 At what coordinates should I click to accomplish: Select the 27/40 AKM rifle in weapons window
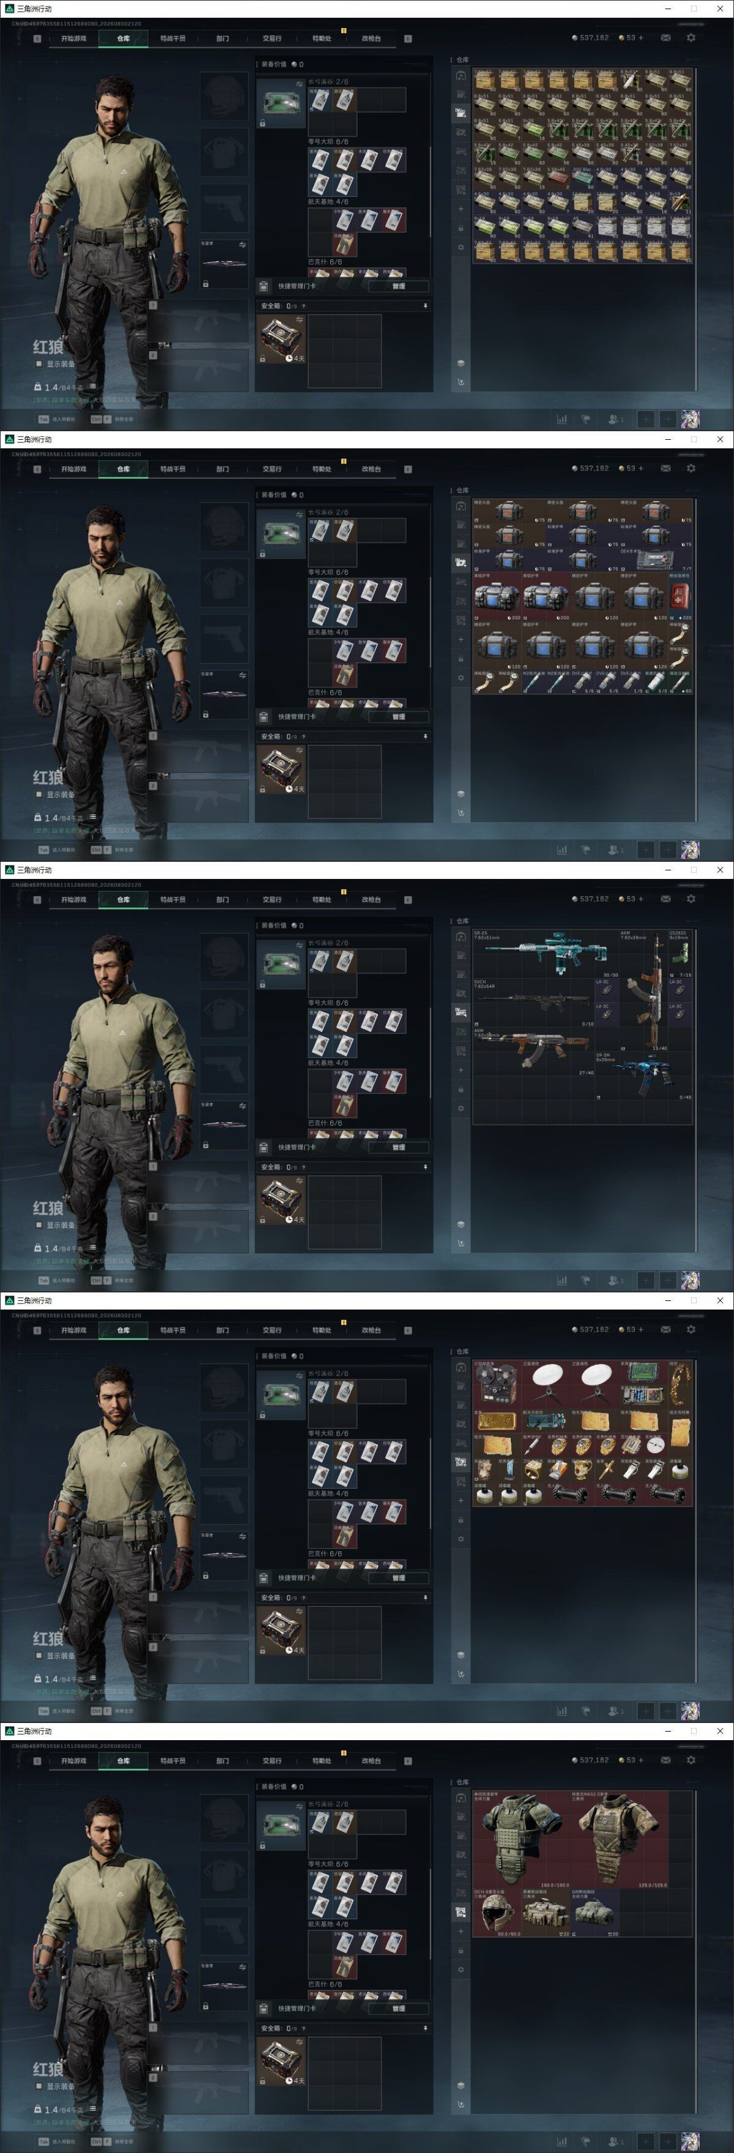click(533, 1051)
